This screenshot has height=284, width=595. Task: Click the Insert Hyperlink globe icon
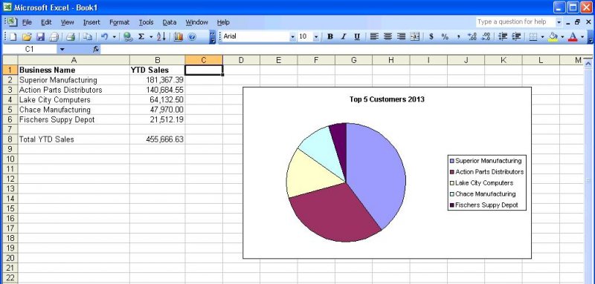(128, 36)
